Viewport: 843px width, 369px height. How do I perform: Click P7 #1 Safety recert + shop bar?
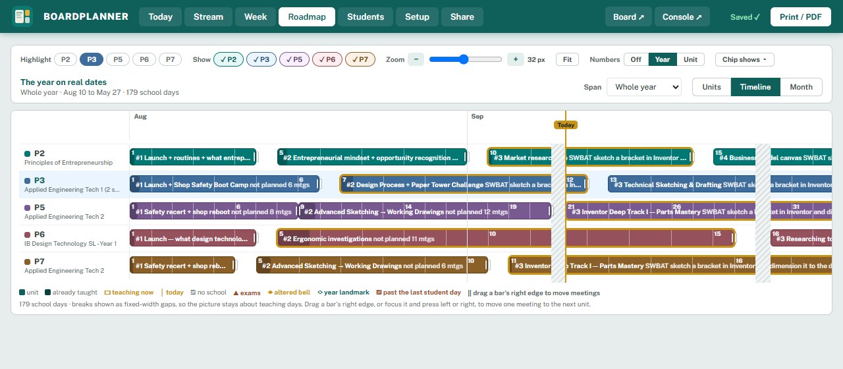point(182,266)
